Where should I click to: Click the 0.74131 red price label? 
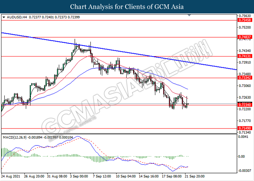tap(245, 56)
